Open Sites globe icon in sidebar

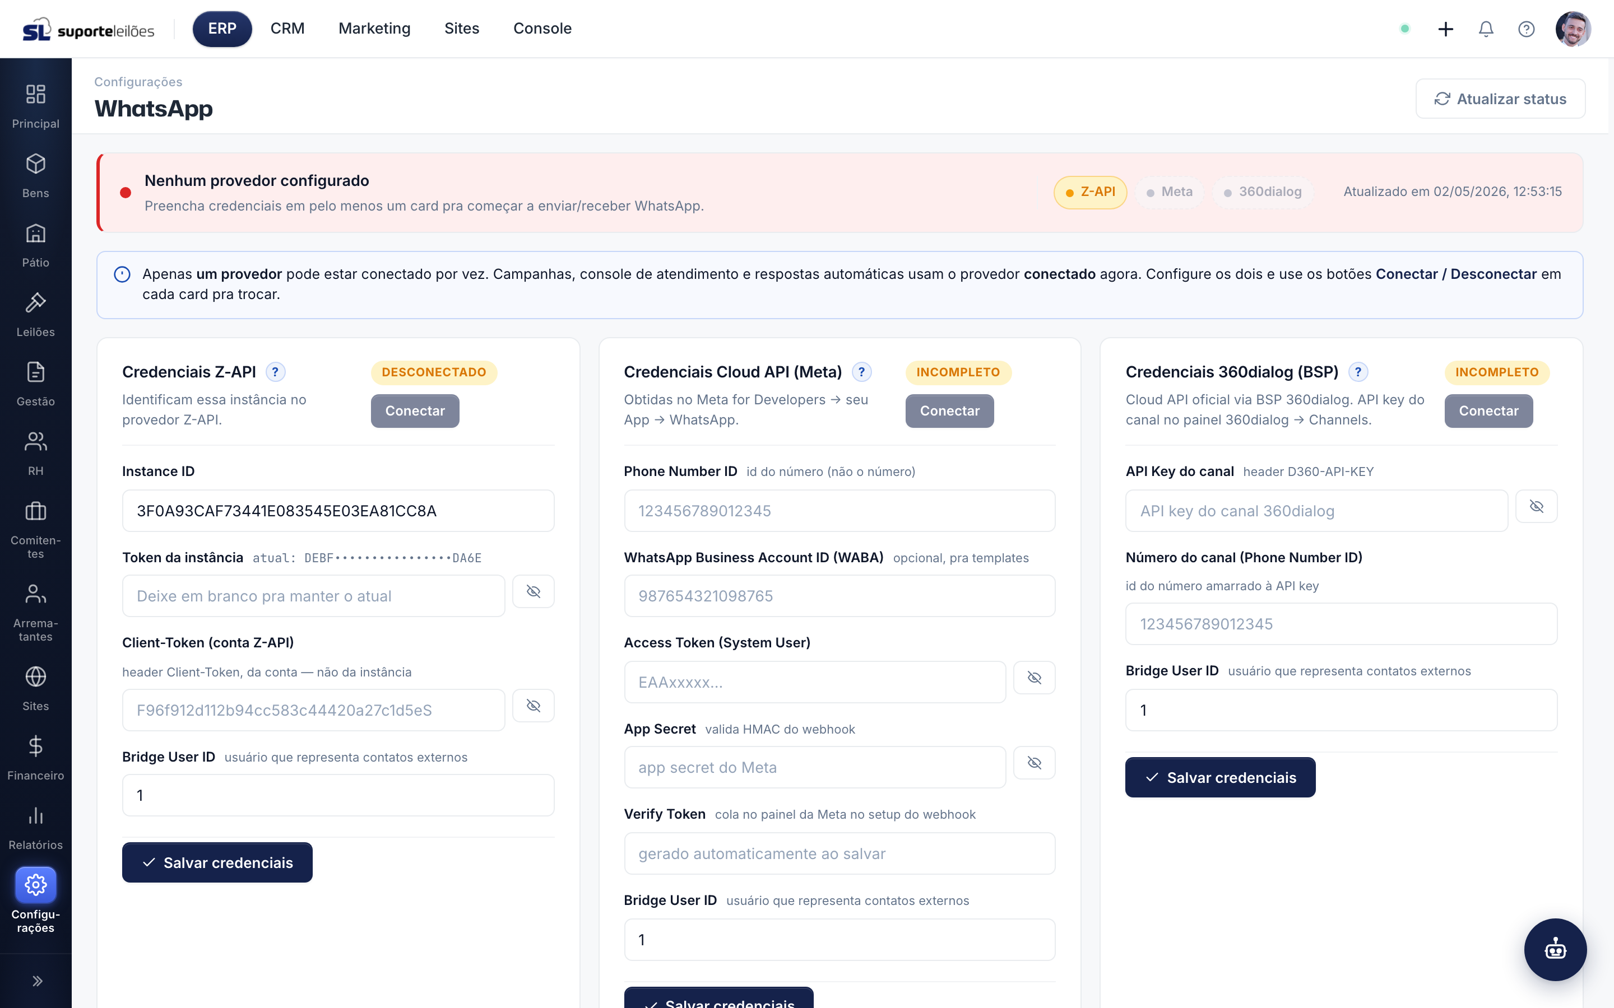click(35, 676)
